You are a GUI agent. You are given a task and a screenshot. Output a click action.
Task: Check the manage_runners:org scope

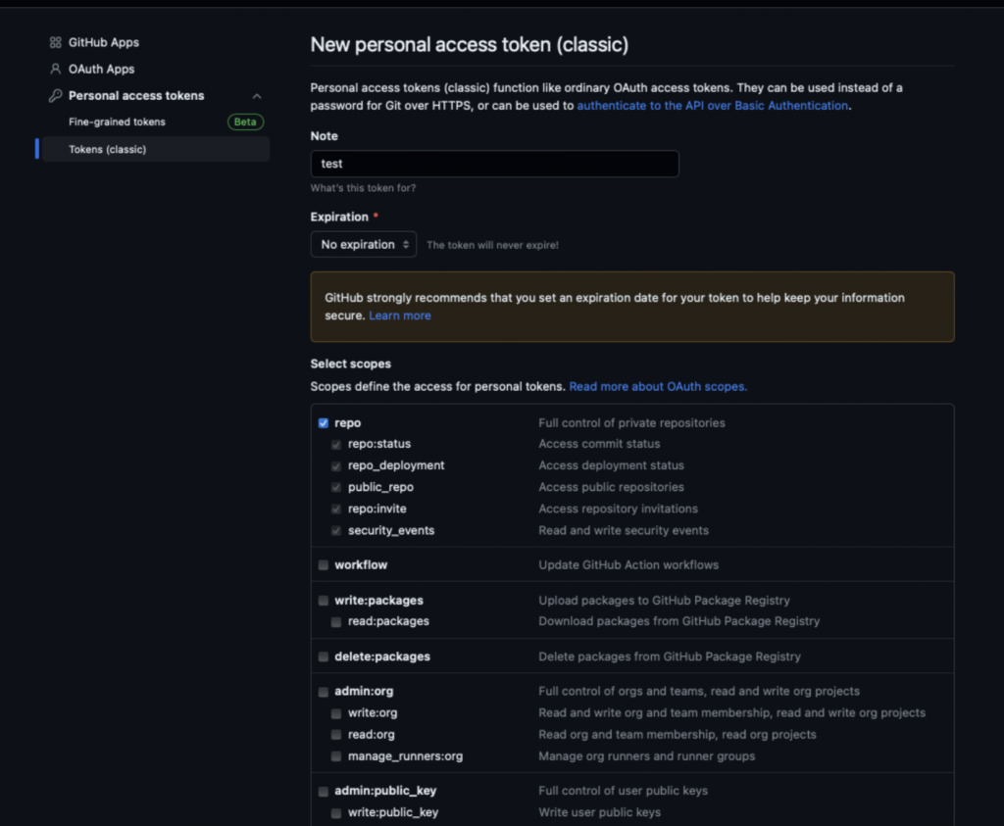(x=336, y=756)
